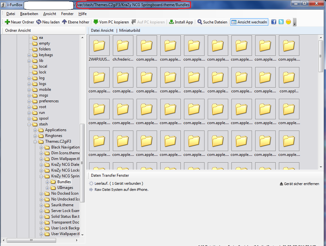
Task: Click Auf PC kopieren
Action: pos(148,22)
